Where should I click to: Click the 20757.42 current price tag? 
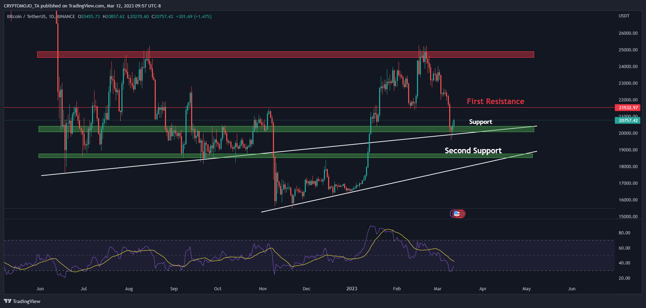click(x=628, y=120)
